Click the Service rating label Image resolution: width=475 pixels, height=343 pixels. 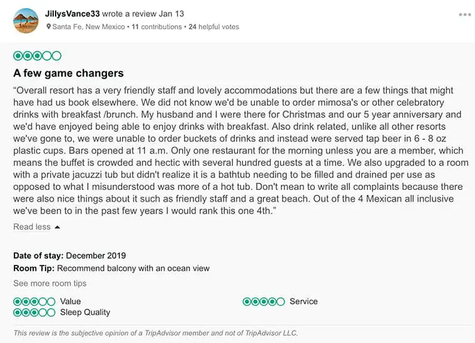[303, 302]
